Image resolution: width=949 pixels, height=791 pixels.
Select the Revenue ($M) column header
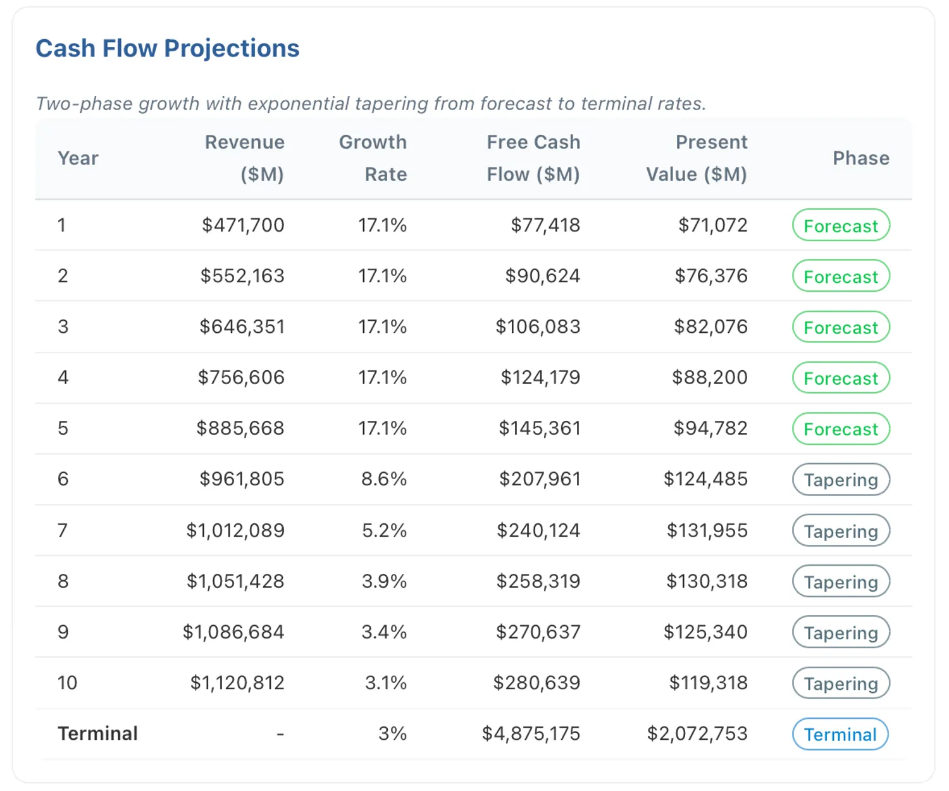(x=244, y=158)
